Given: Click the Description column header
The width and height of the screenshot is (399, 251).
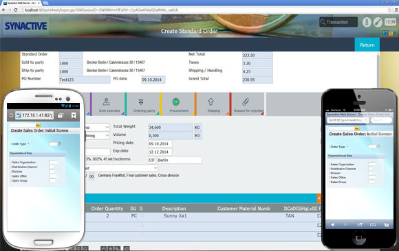Looking at the screenshot, I should [x=174, y=208].
